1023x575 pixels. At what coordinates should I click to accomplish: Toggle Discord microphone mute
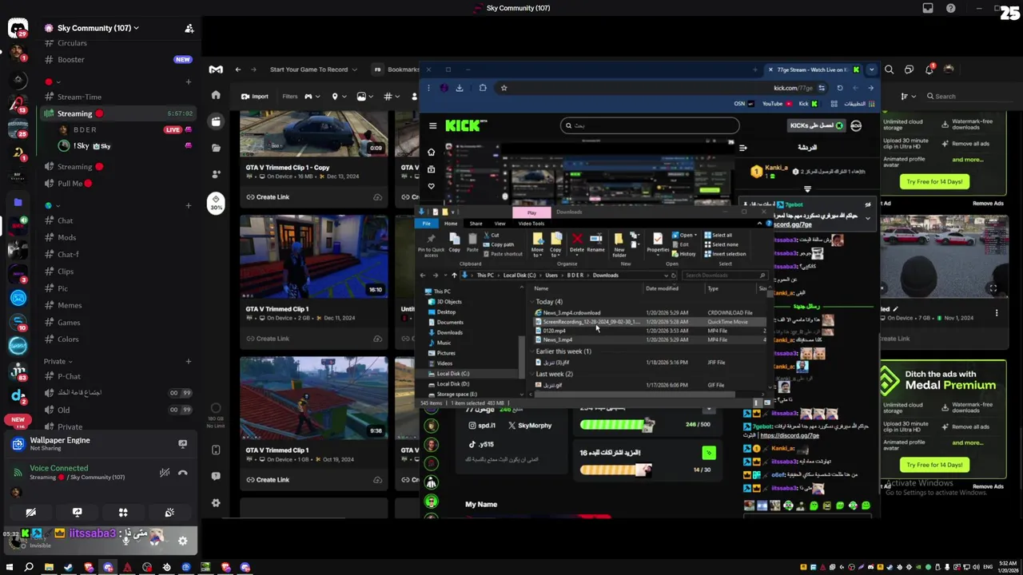[125, 541]
